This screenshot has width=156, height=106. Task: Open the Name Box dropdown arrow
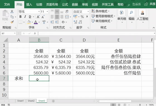(15, 33)
